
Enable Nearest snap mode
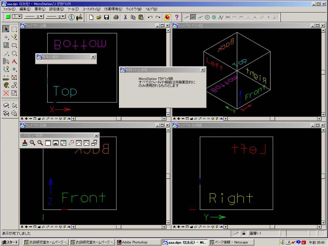(x=187, y=17)
